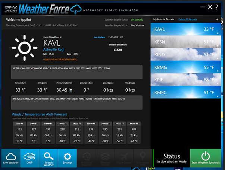This screenshot has width=225, height=170.
Task: Remove KAVL from favorites with x
Action: pyautogui.click(x=218, y=33)
